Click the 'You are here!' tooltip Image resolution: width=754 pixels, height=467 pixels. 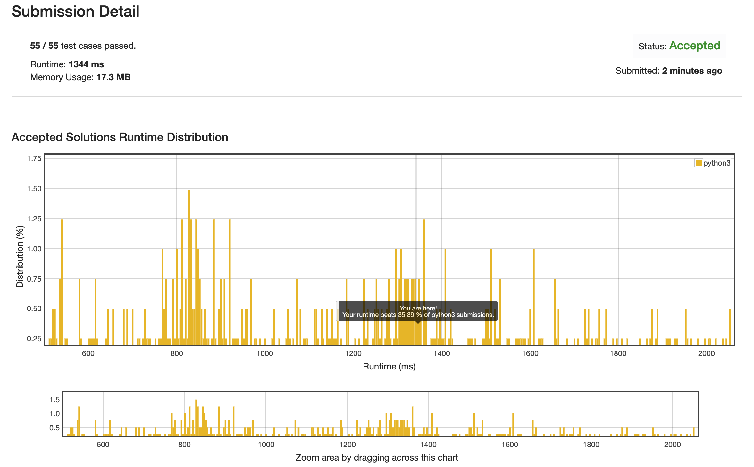point(418,311)
